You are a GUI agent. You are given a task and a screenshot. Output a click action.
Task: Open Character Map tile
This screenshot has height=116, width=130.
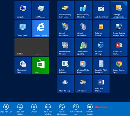point(65,84)
